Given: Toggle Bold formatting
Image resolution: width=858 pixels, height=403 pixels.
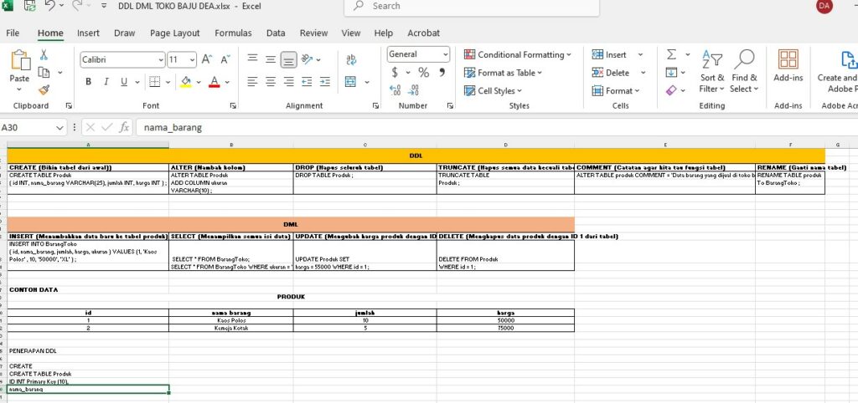Looking at the screenshot, I should tap(88, 82).
